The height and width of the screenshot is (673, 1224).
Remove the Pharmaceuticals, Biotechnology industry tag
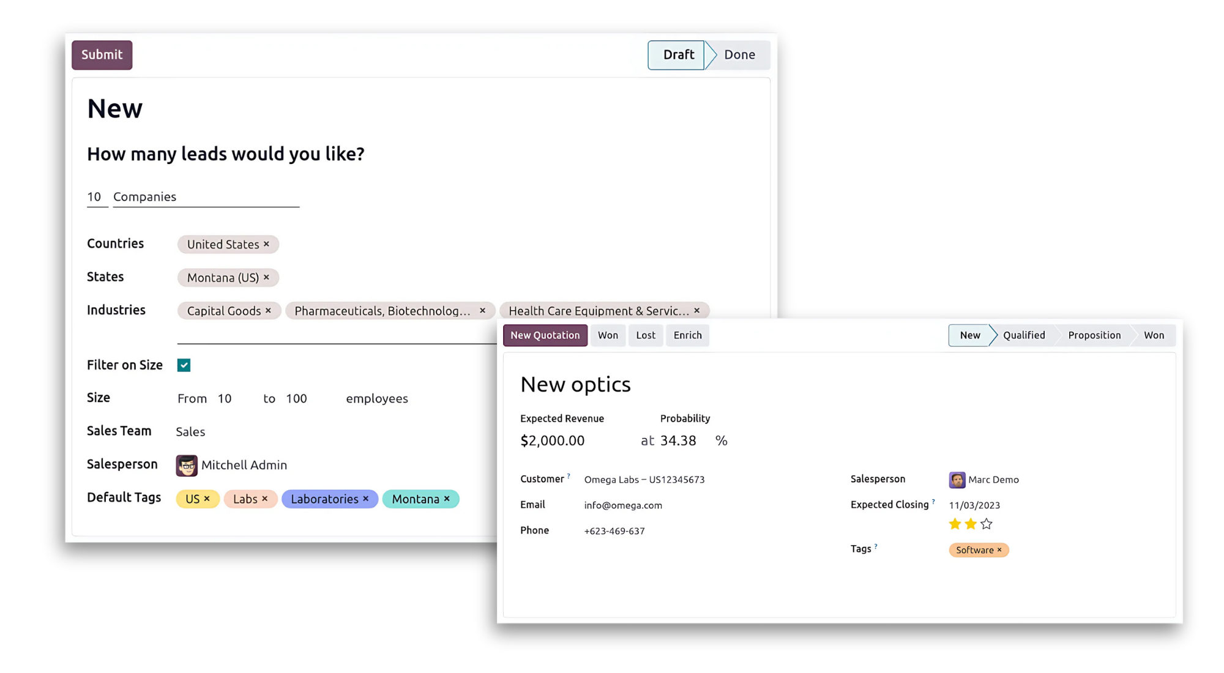tap(482, 311)
